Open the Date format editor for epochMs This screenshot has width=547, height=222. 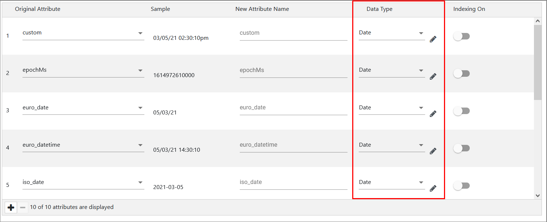(433, 76)
